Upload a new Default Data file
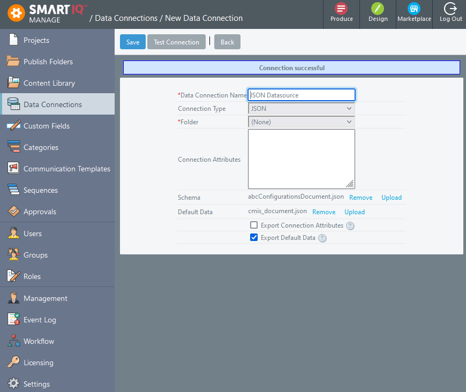 point(355,212)
